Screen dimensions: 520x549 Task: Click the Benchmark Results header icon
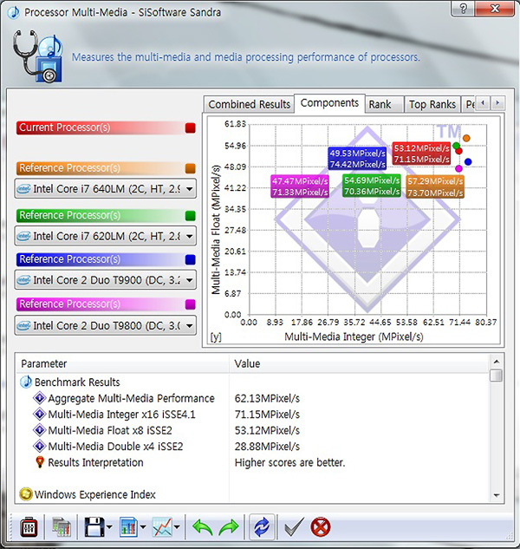[25, 382]
